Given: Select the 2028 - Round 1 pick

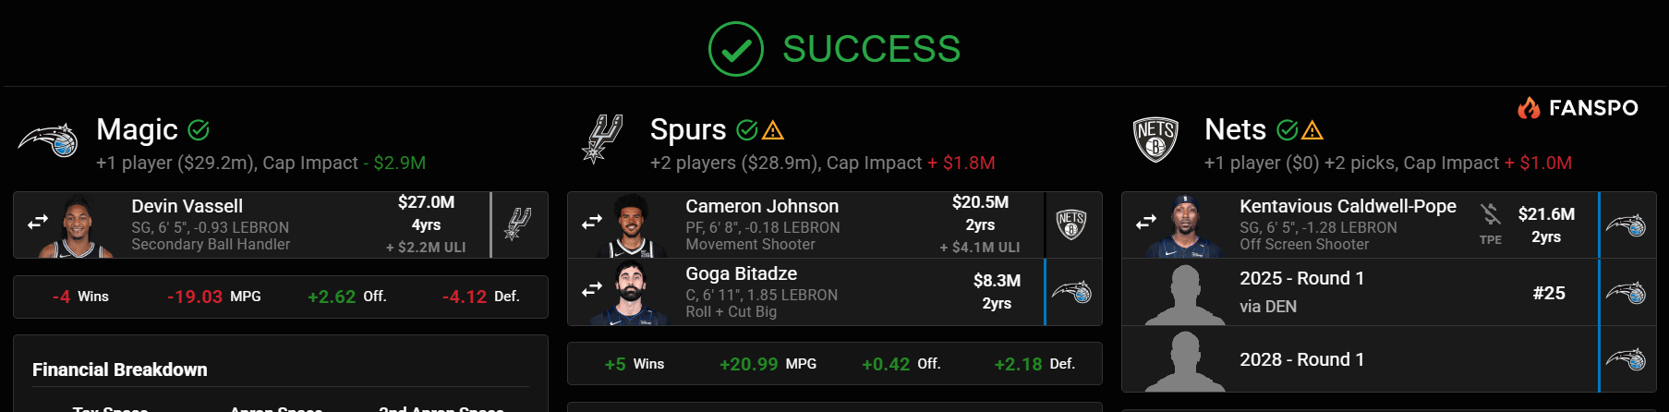Looking at the screenshot, I should [1301, 359].
